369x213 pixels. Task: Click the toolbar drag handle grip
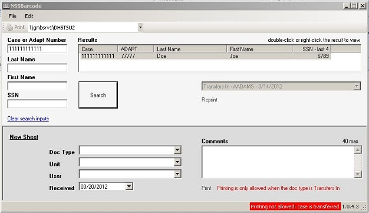tap(4, 27)
